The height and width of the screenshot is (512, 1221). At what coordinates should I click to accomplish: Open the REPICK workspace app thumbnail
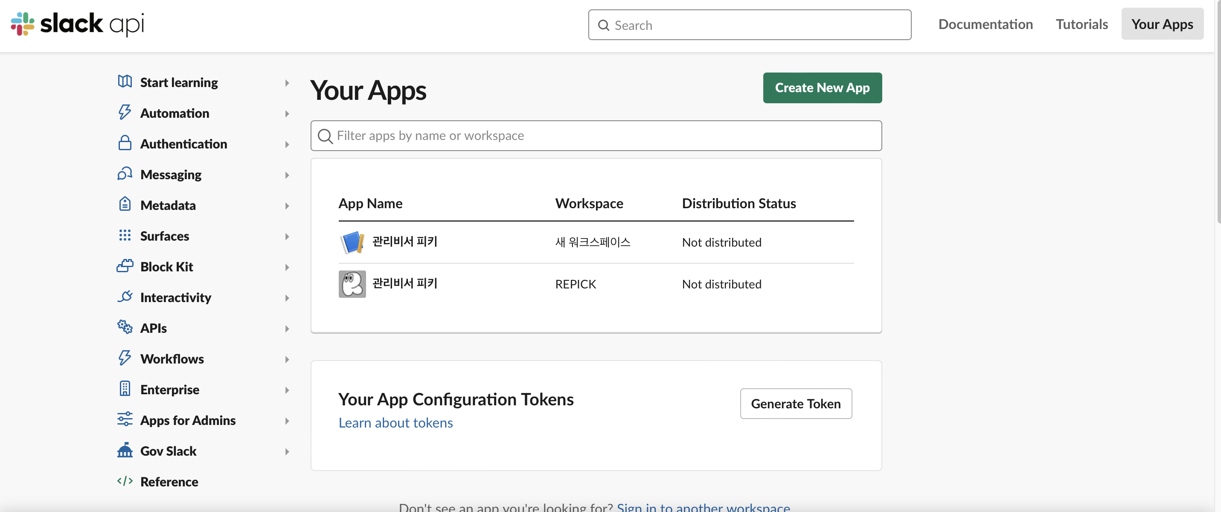(352, 284)
